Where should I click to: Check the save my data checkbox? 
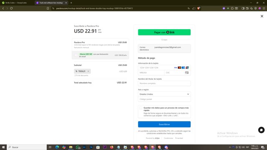point(141,108)
